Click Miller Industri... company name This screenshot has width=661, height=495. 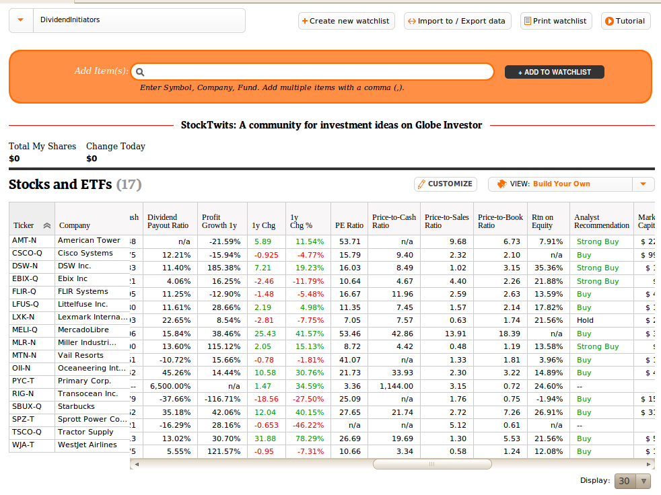coord(86,342)
